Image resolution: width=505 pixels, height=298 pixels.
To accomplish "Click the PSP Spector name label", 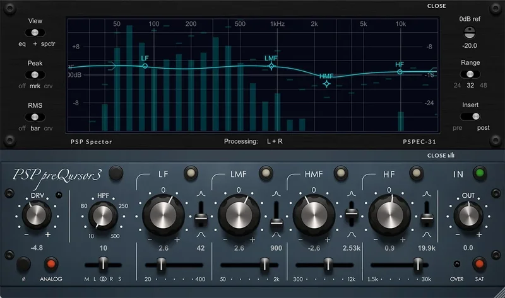I will point(91,142).
